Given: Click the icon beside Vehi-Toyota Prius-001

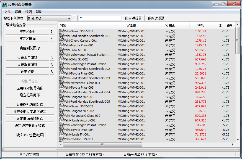Looking at the screenshot, I should [x=61, y=45].
